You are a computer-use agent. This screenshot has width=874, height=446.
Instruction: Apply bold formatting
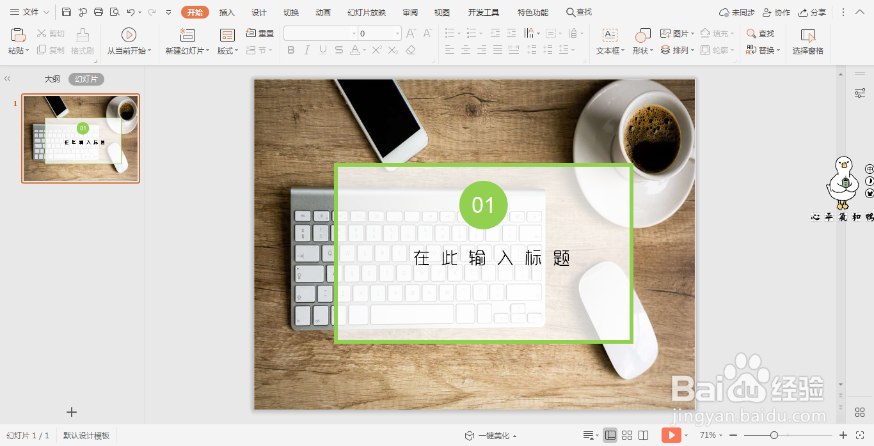[x=291, y=49]
